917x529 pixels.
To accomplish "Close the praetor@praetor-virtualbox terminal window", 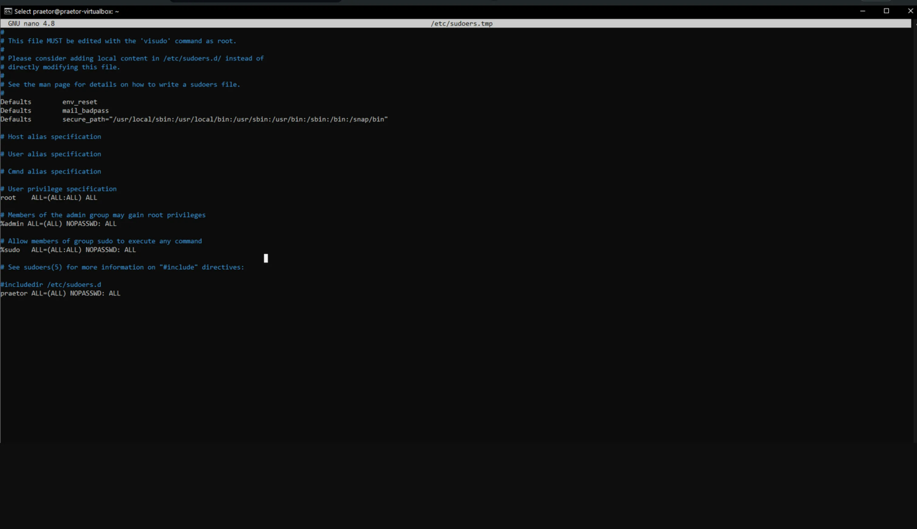I will tap(910, 11).
